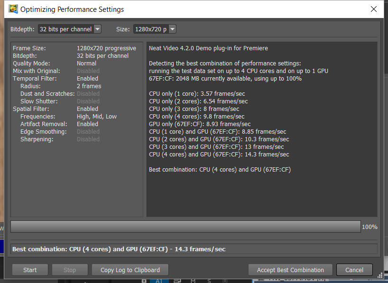Click the '1280x720 progressive' Frame Size value
The image size is (388, 283).
pyautogui.click(x=106, y=48)
